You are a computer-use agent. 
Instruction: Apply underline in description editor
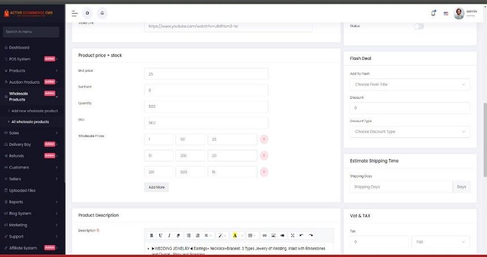pyautogui.click(x=160, y=236)
